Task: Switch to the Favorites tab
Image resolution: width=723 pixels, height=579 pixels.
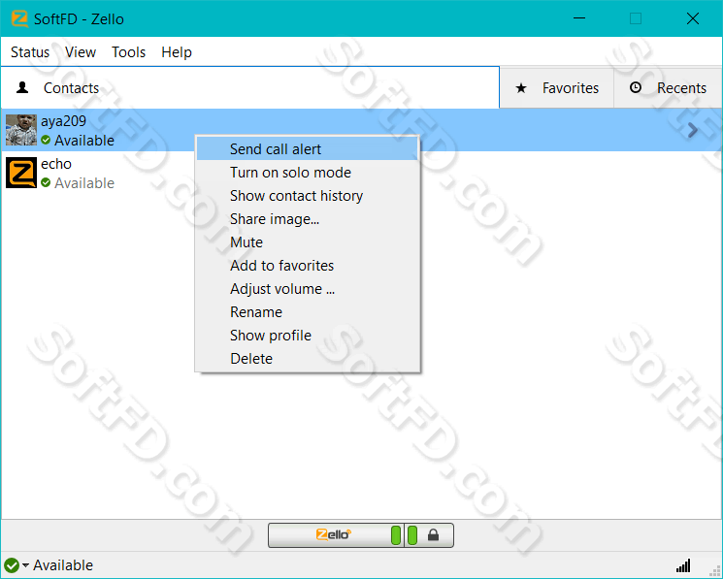Action: click(x=557, y=87)
